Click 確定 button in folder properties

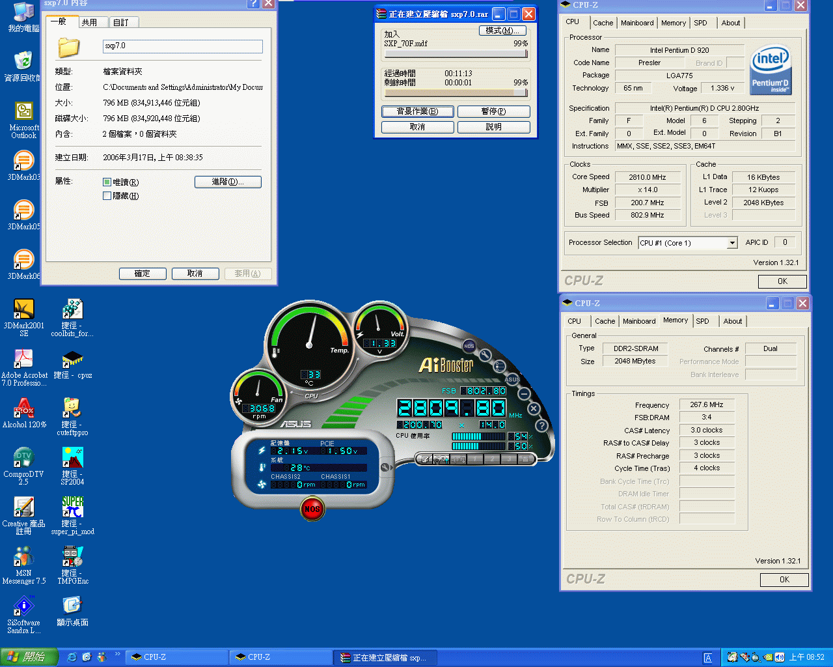tap(143, 274)
